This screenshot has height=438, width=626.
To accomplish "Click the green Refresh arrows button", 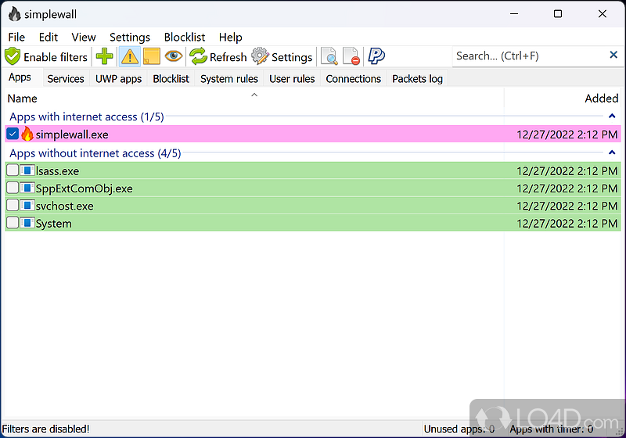I will 218,56.
